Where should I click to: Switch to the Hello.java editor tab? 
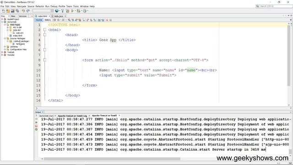coord(59,16)
